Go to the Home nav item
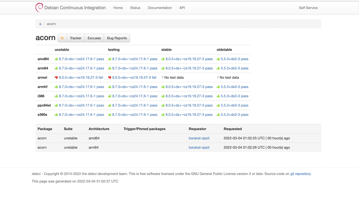 (118, 8)
